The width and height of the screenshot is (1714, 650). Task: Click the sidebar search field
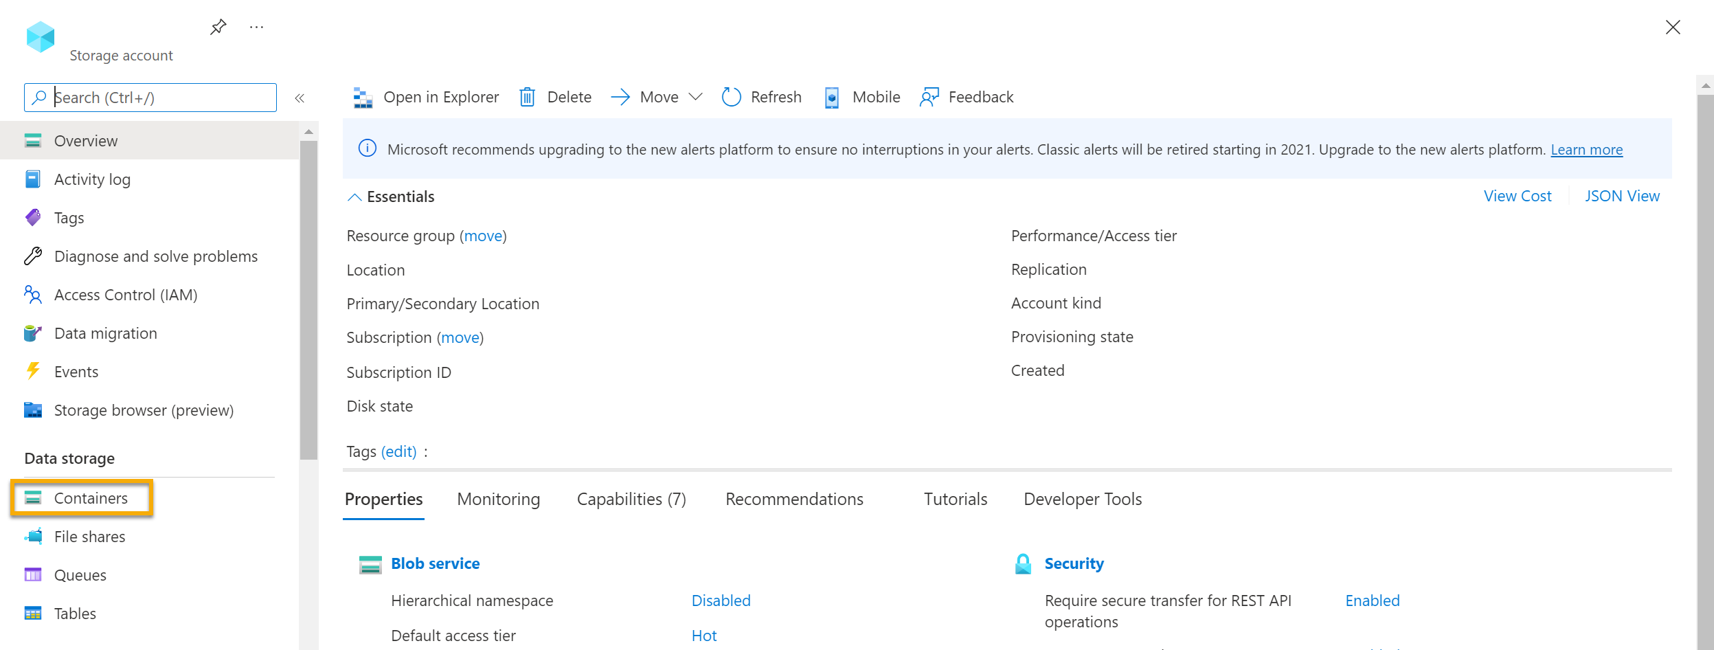point(158,98)
